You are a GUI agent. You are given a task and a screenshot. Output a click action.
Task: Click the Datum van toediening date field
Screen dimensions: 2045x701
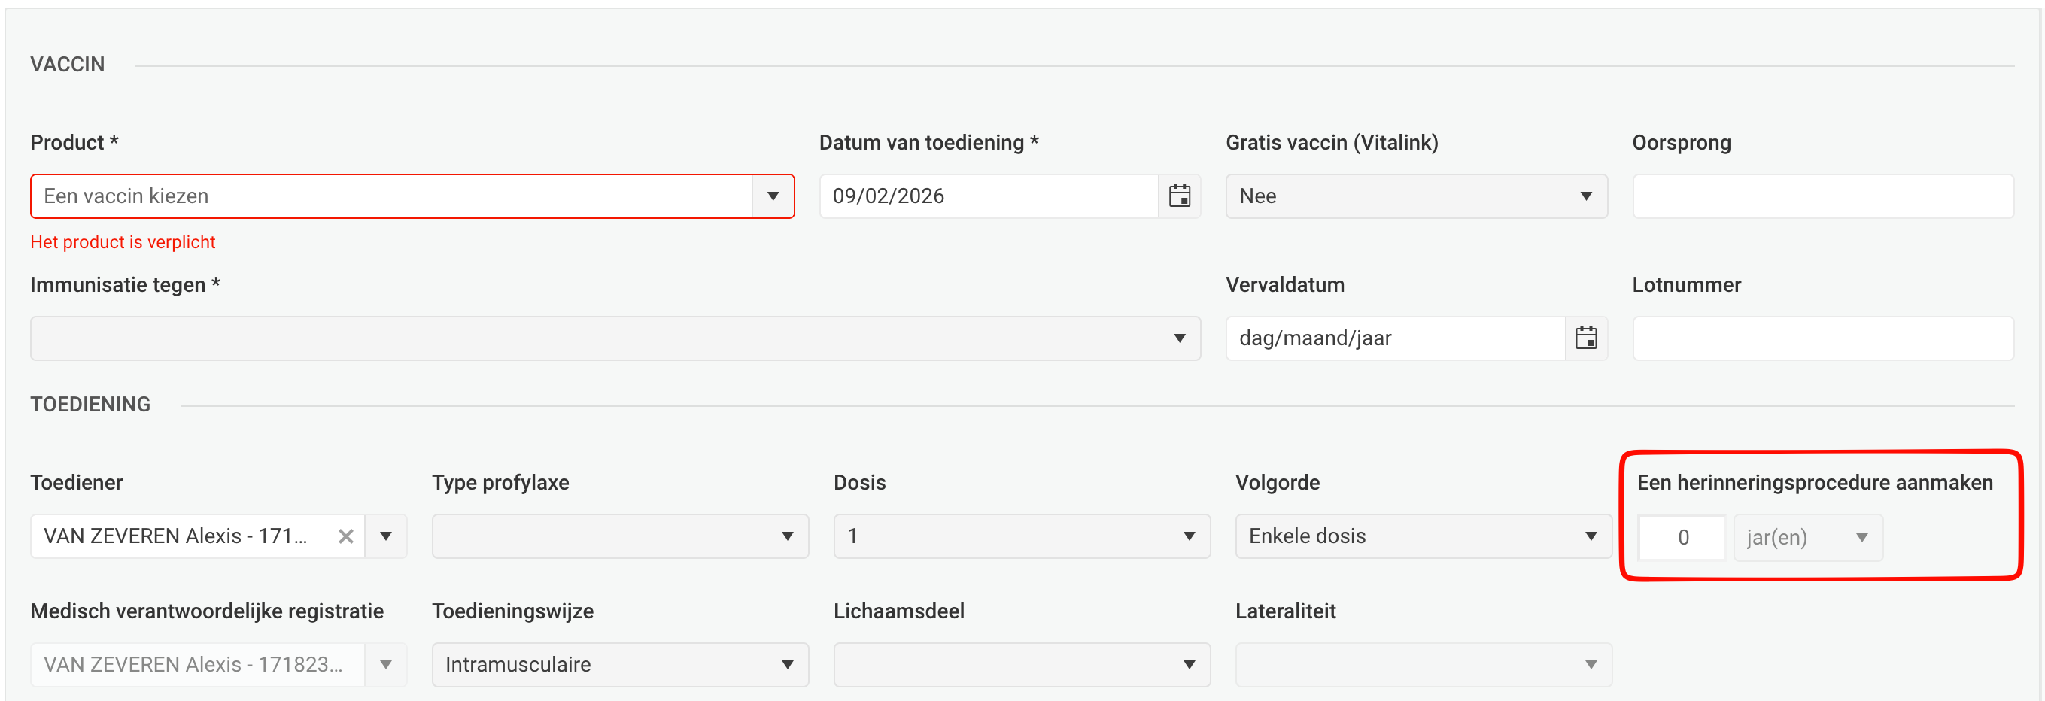(988, 196)
